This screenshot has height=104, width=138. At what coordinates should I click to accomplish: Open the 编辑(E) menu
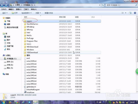point(11,9)
